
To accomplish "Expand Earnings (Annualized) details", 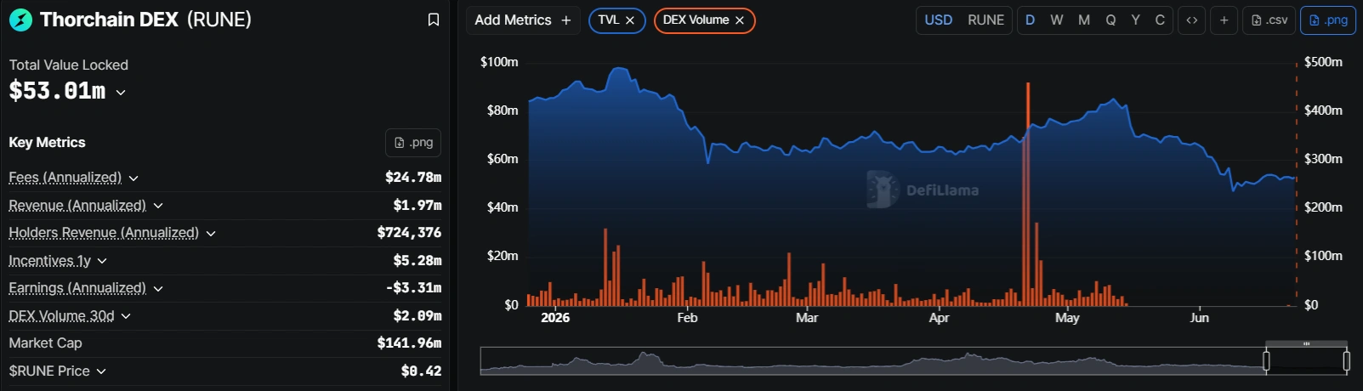I will [158, 289].
